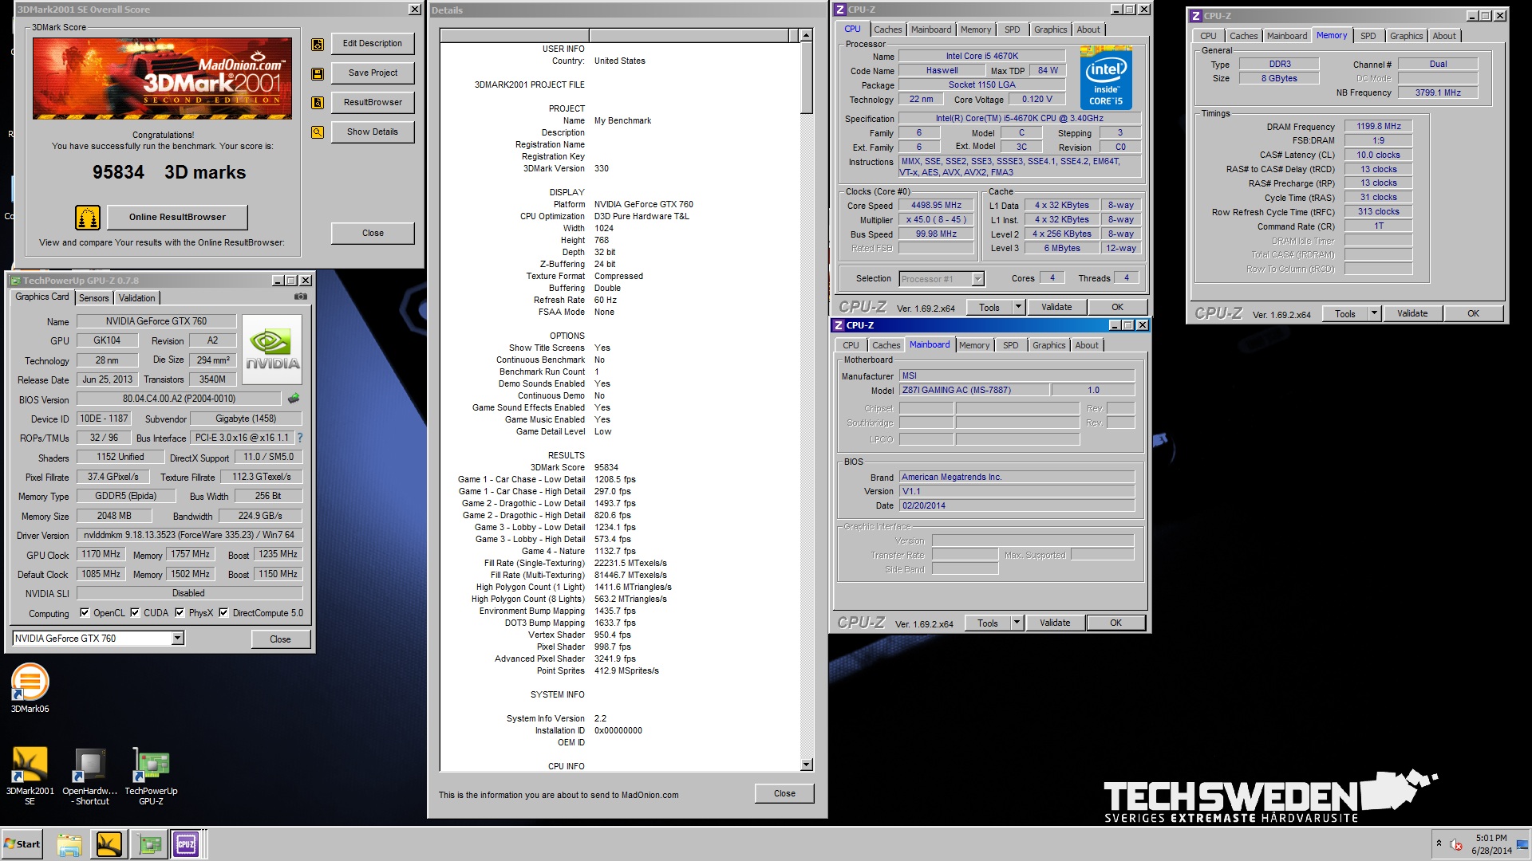Click the Edit Description button
The image size is (1532, 861).
[x=372, y=44]
